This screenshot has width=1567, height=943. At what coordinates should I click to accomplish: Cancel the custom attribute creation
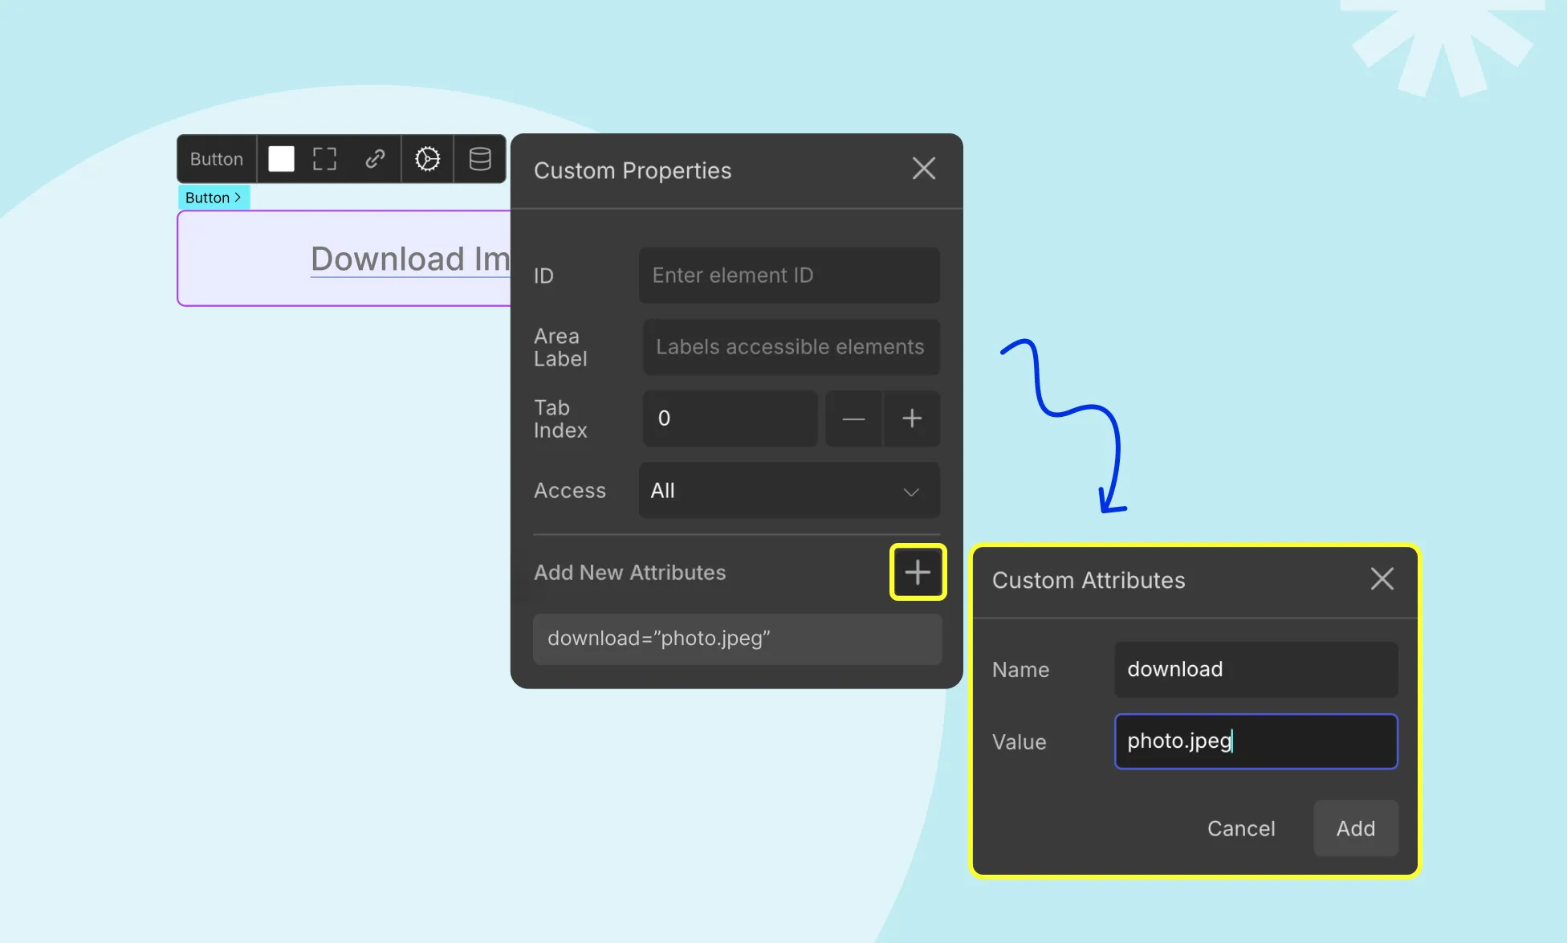point(1241,828)
